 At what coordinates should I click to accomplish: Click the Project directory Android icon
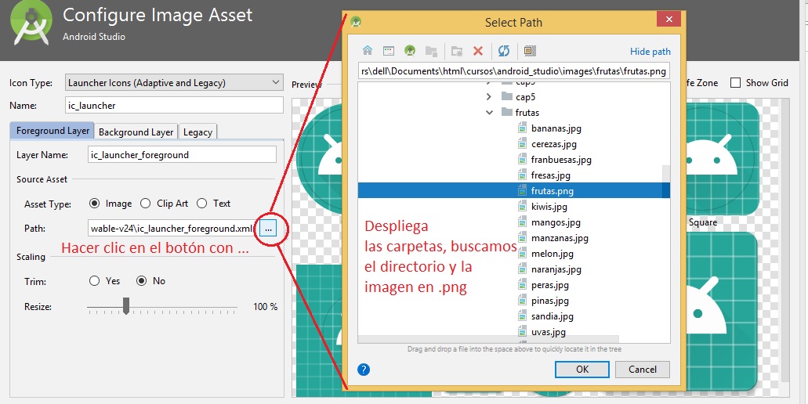pyautogui.click(x=409, y=51)
